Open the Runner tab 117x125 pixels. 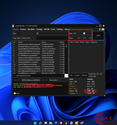coord(16,29)
